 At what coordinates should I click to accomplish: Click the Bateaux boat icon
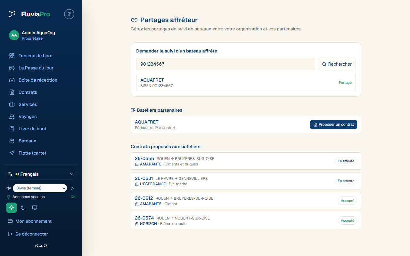coord(12,141)
